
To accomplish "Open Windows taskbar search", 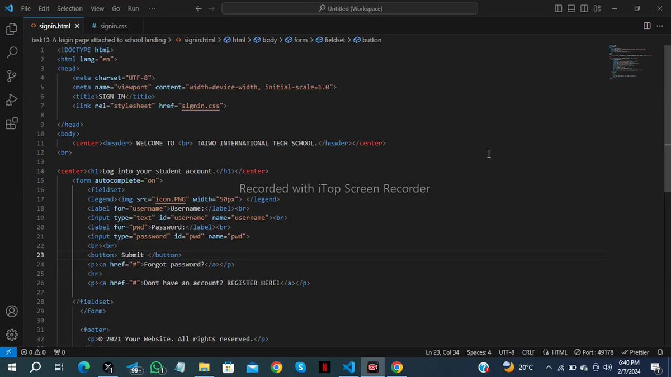I will point(35,368).
